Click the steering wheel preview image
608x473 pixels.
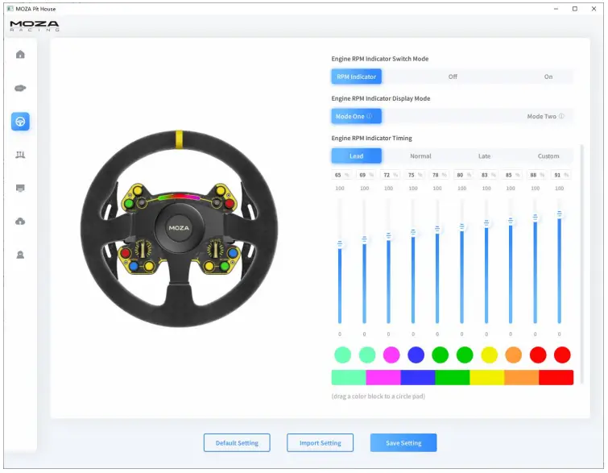pos(179,229)
